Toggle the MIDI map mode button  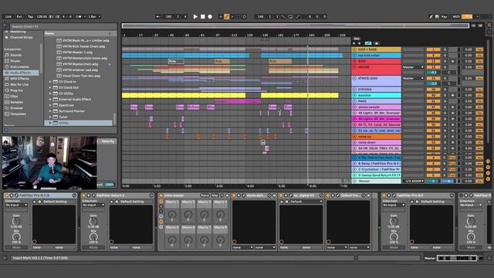pos(456,17)
